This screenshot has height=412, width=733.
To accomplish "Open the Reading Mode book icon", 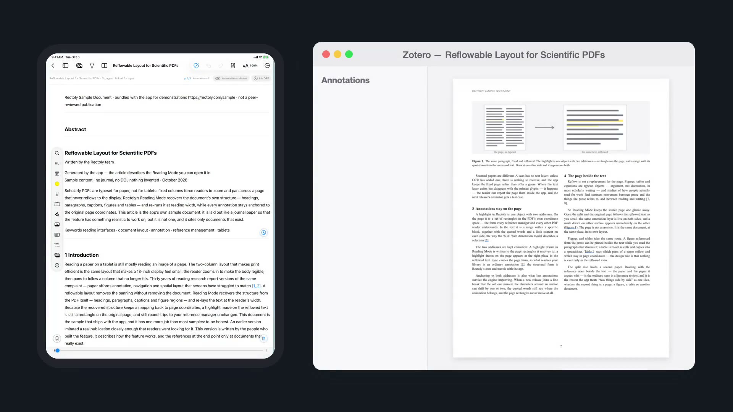I will [233, 66].
